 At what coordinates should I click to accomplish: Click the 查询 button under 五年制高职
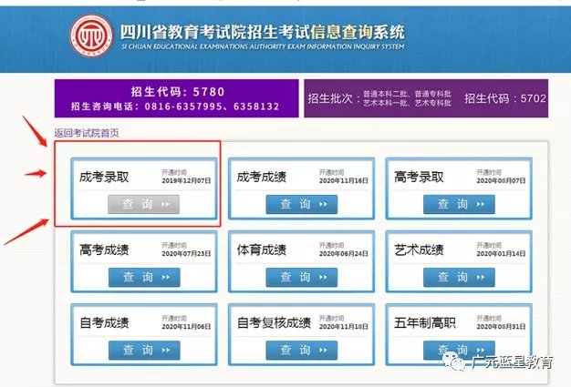click(x=459, y=351)
